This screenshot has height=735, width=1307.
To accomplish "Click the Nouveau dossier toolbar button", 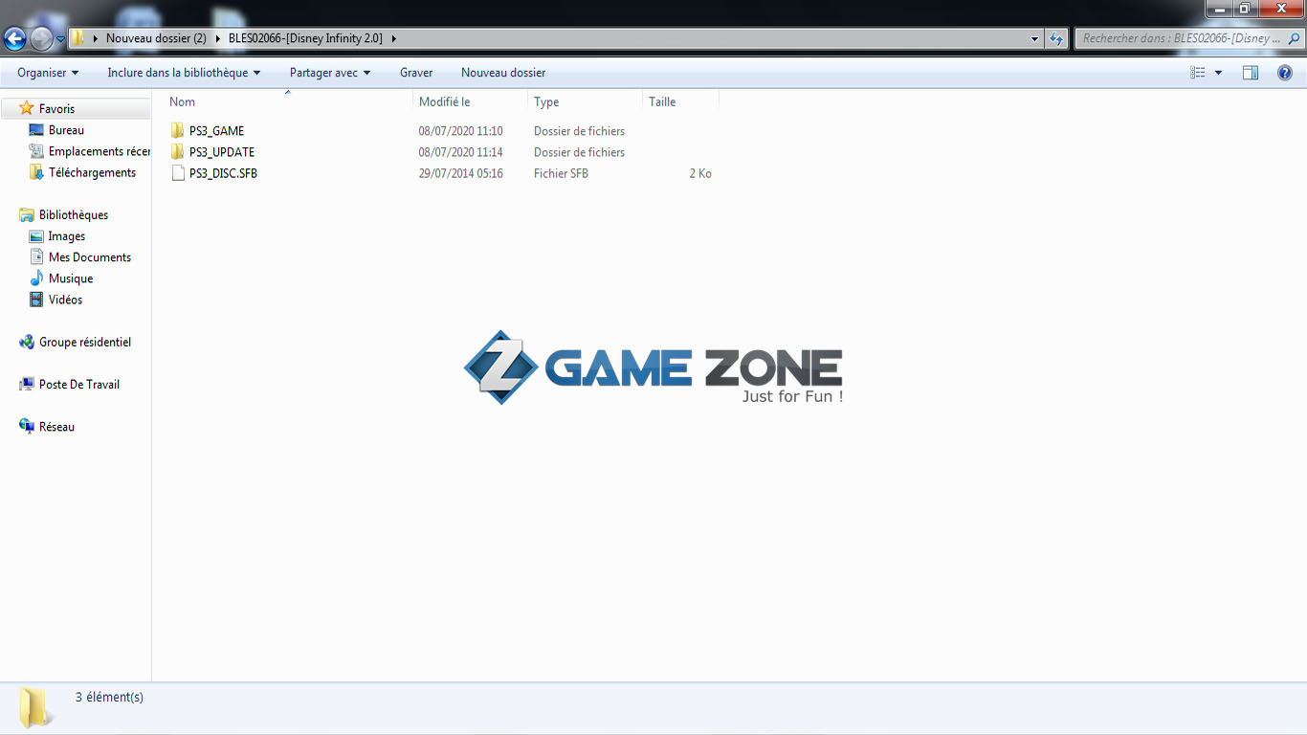I will point(503,73).
